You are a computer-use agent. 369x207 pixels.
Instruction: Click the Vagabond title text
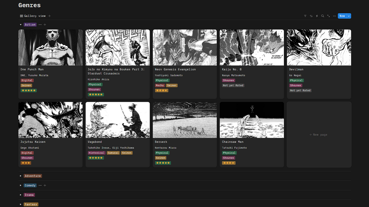[x=95, y=142]
